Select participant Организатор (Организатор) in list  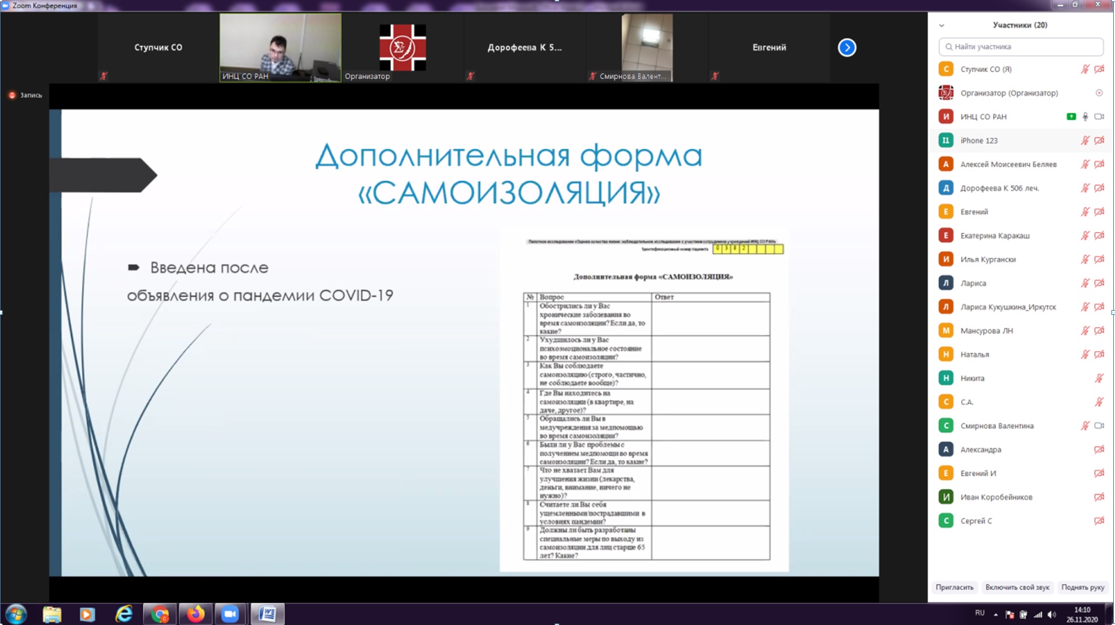(1020, 93)
